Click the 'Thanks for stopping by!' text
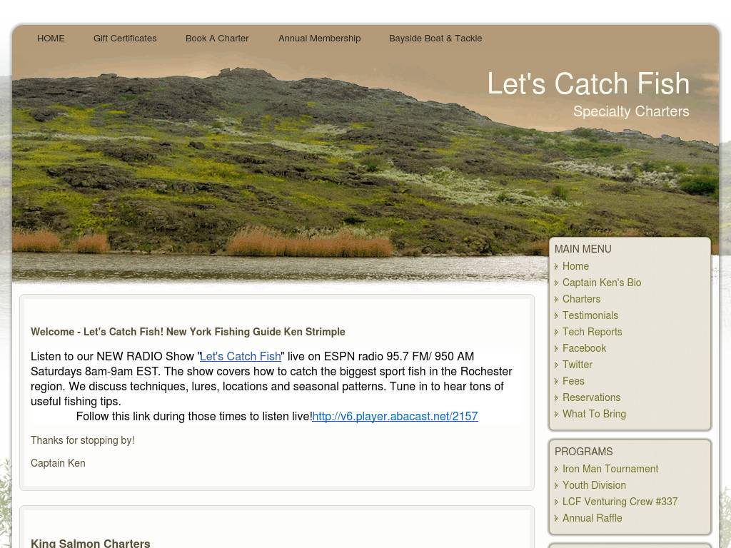 tap(83, 440)
